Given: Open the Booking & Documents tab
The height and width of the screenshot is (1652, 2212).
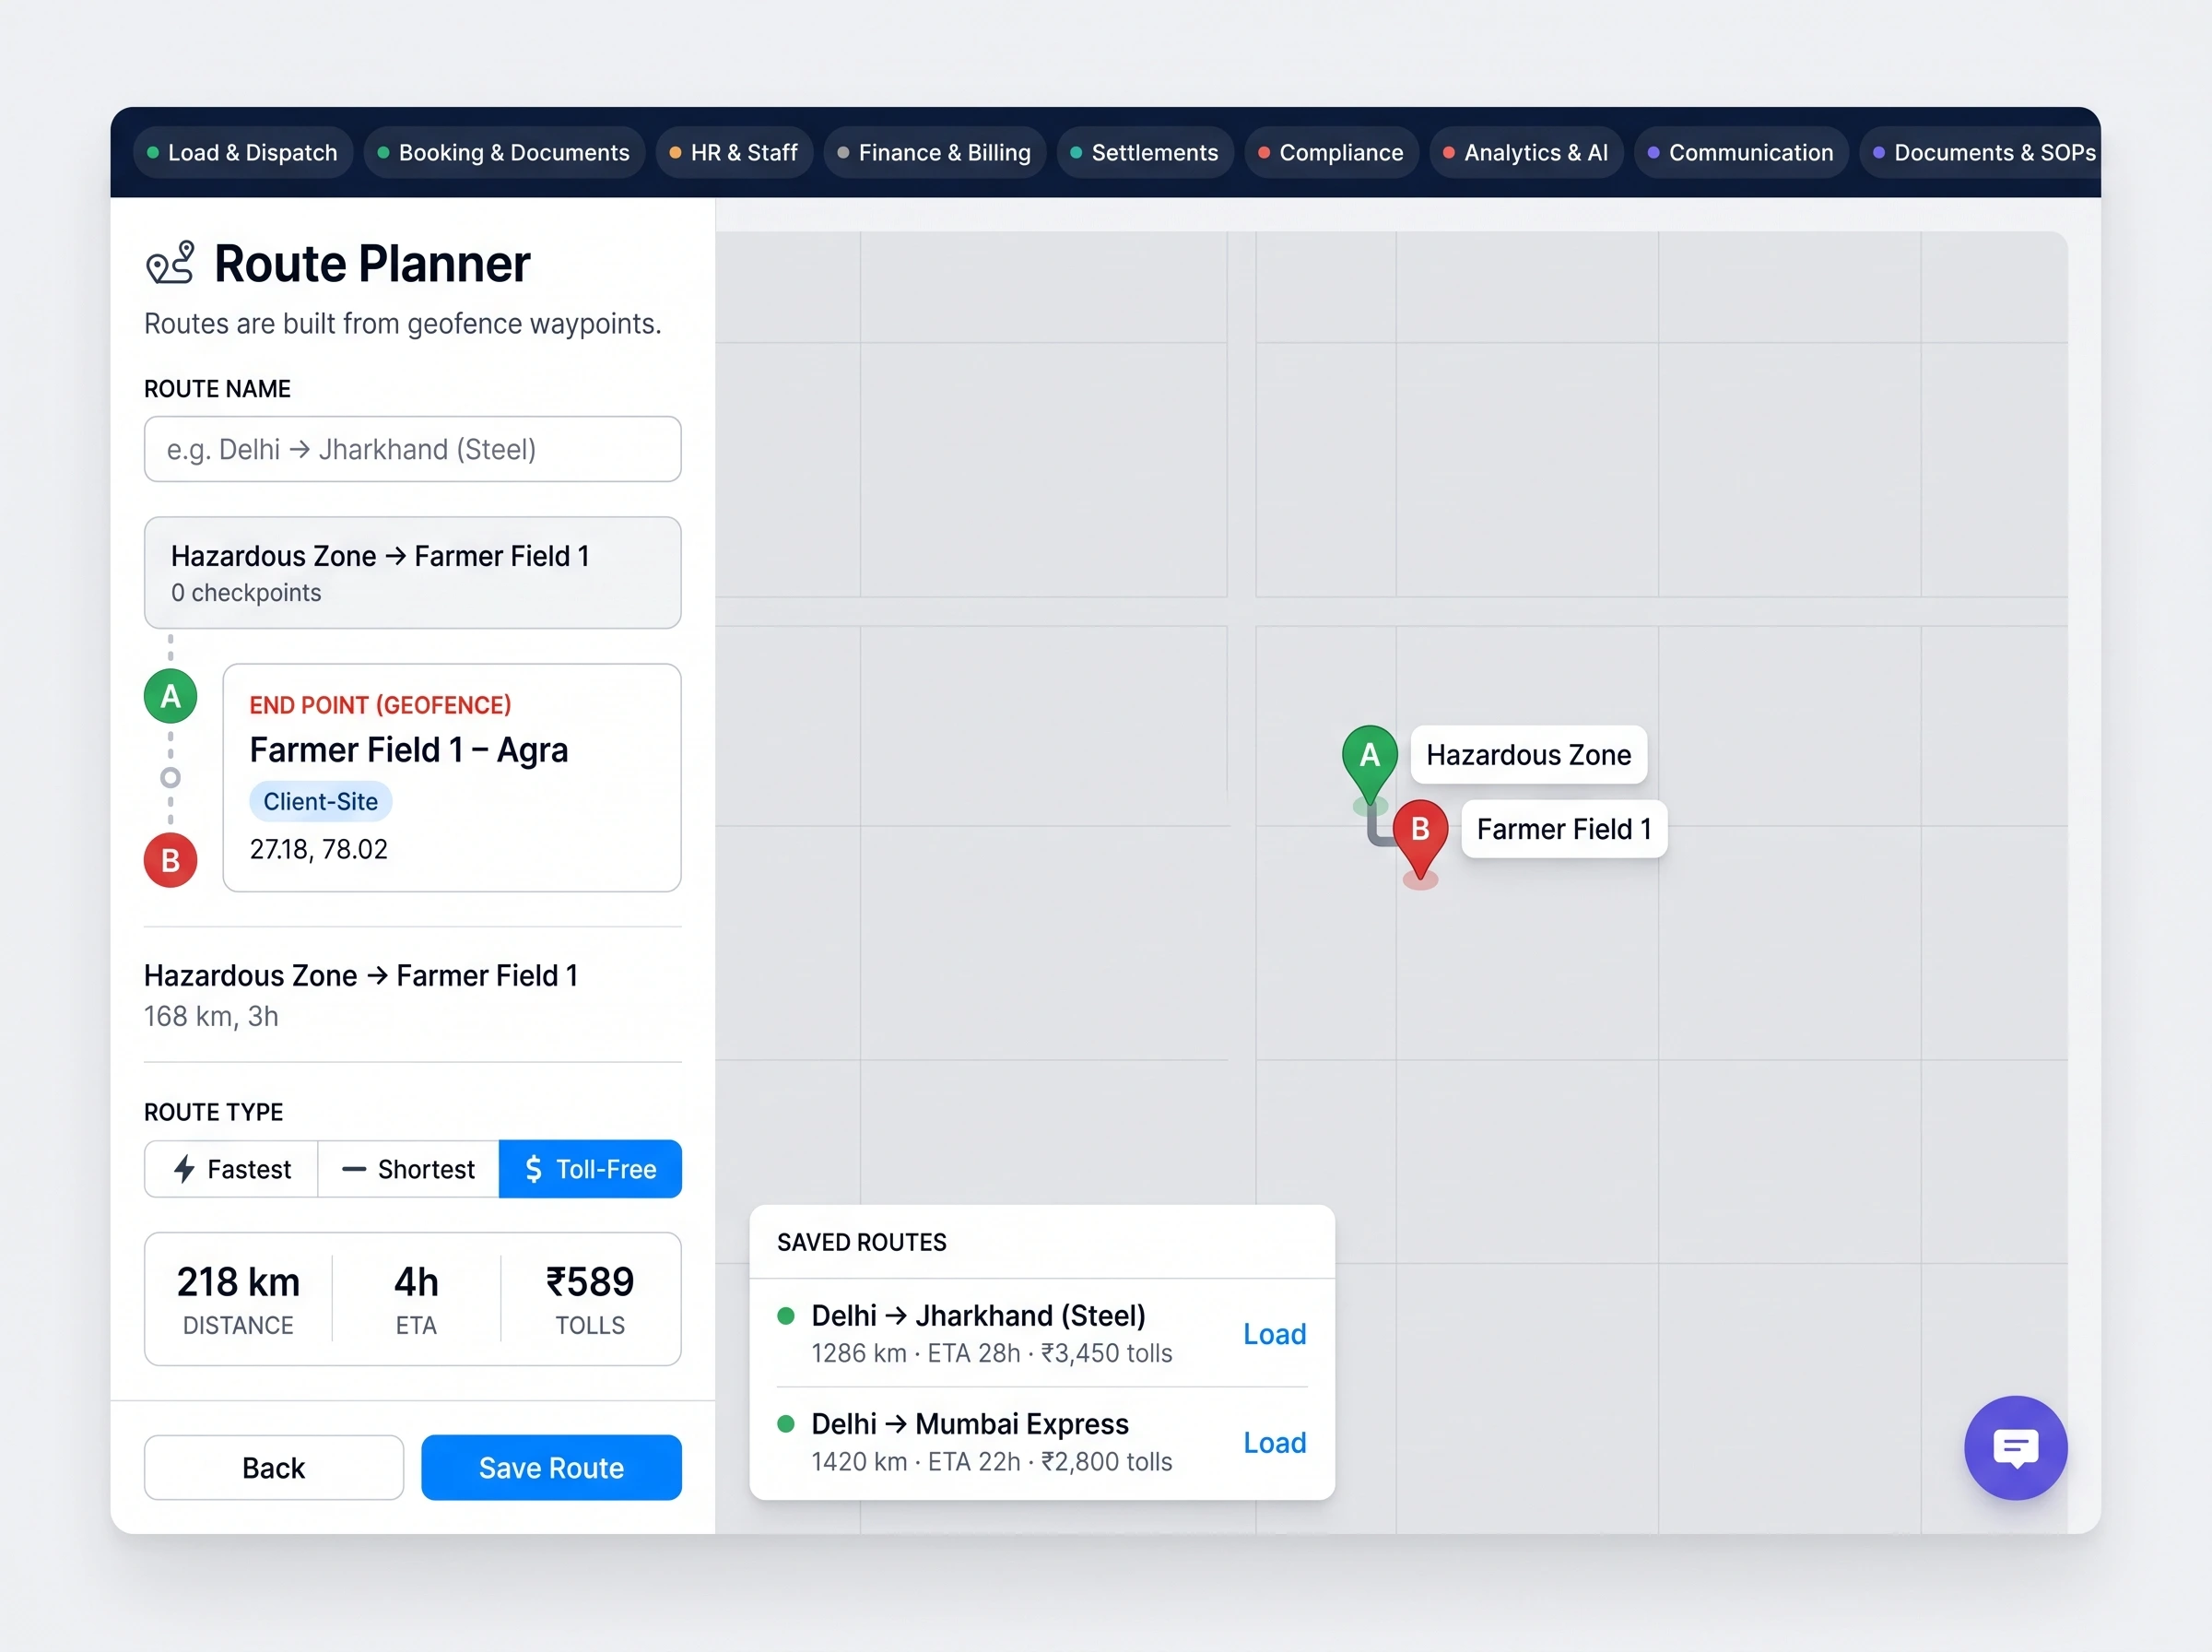Looking at the screenshot, I should tap(504, 152).
